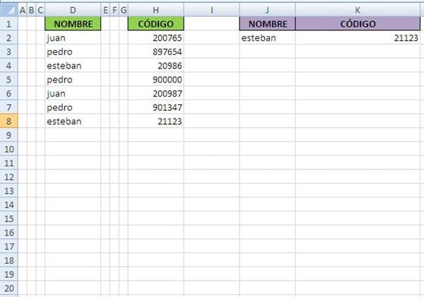
Task: Select the esteban cell in column J
Action: click(x=267, y=38)
